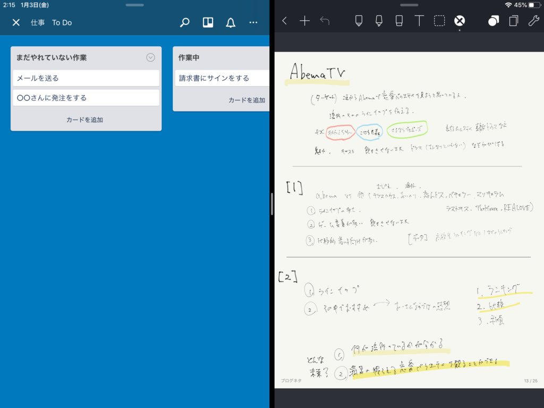Tap the date 1月3日(金) in status bar
Viewport: 544px width, 408px height.
pyautogui.click(x=35, y=5)
